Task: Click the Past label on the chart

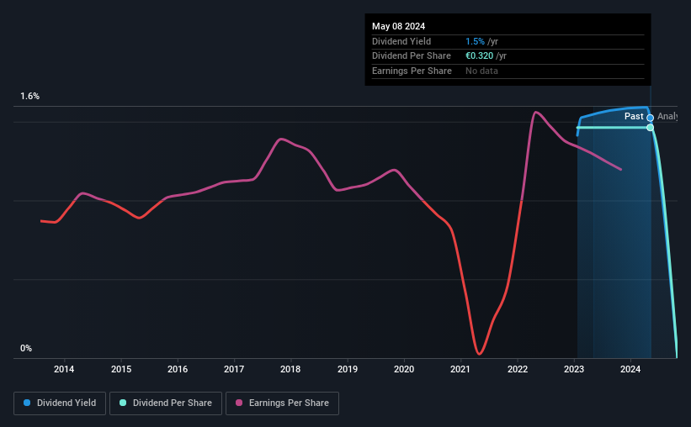Action: 635,117
